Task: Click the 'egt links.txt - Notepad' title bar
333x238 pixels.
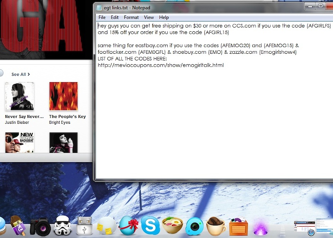Action: tap(127, 8)
